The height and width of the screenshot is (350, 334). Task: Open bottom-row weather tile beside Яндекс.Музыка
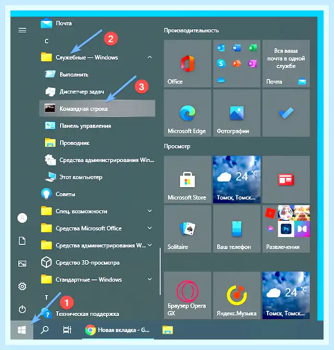286,295
